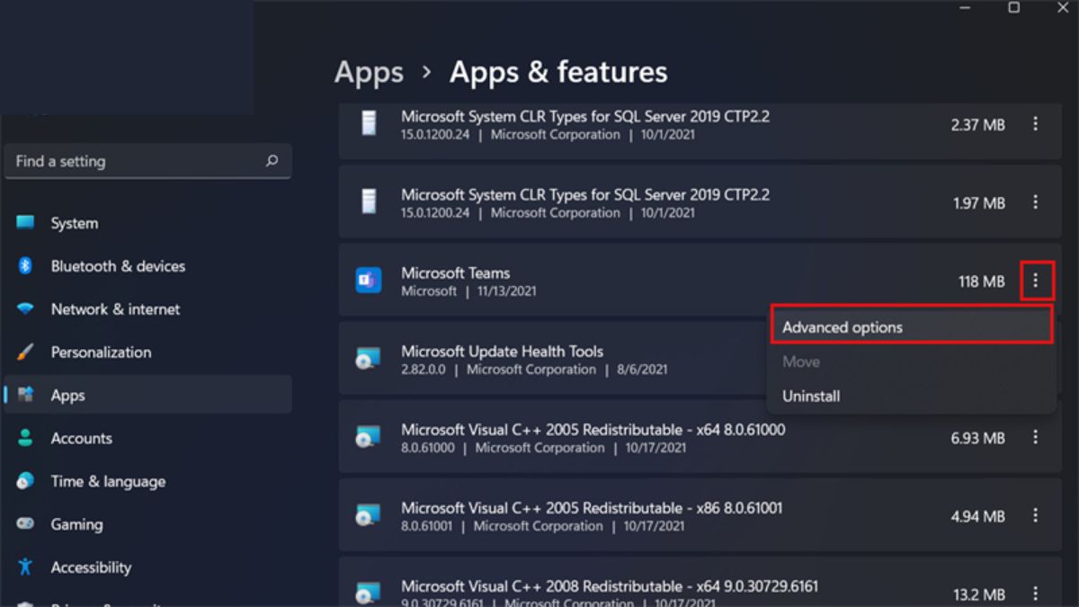Type in the Find a setting box
The image size is (1079, 607).
pos(135,162)
